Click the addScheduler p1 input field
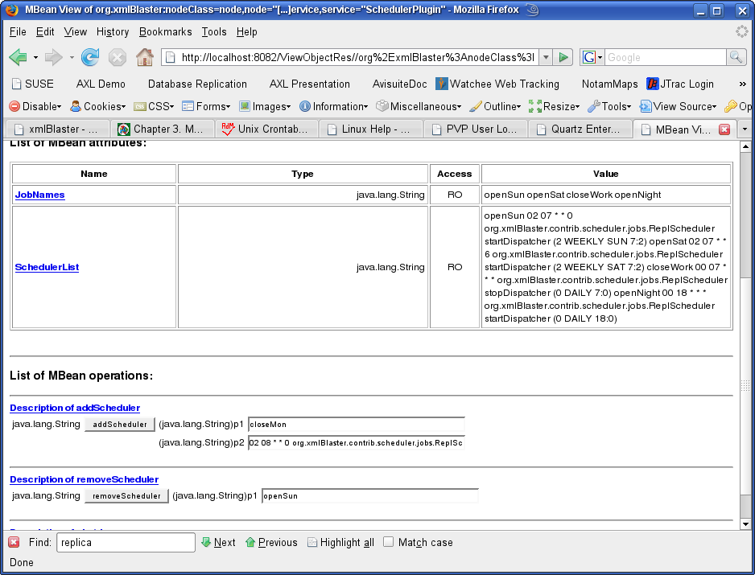The image size is (755, 575). pos(357,425)
